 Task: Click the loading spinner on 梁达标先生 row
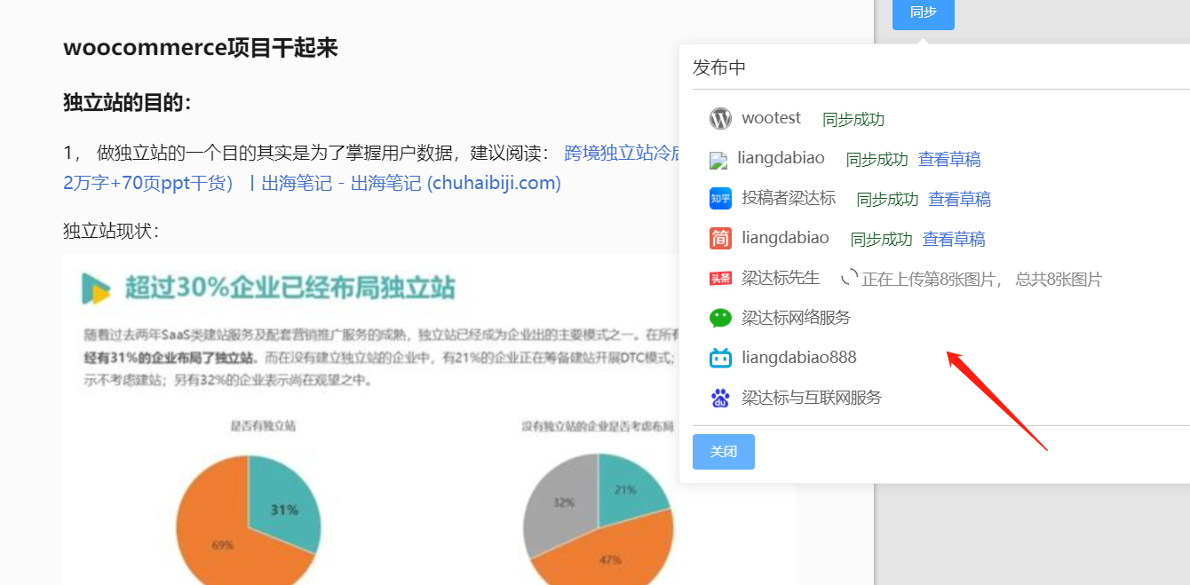tap(849, 278)
